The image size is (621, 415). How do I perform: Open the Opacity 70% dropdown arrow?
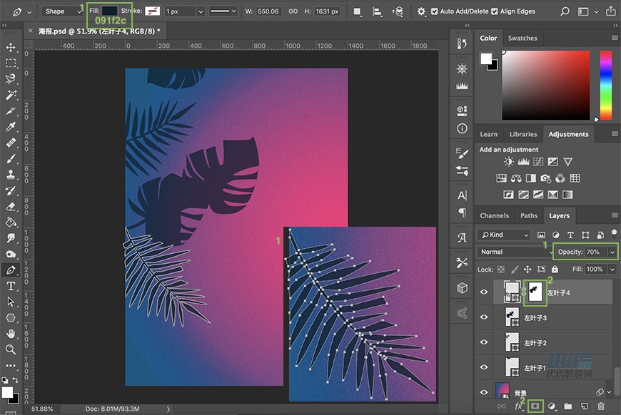612,252
